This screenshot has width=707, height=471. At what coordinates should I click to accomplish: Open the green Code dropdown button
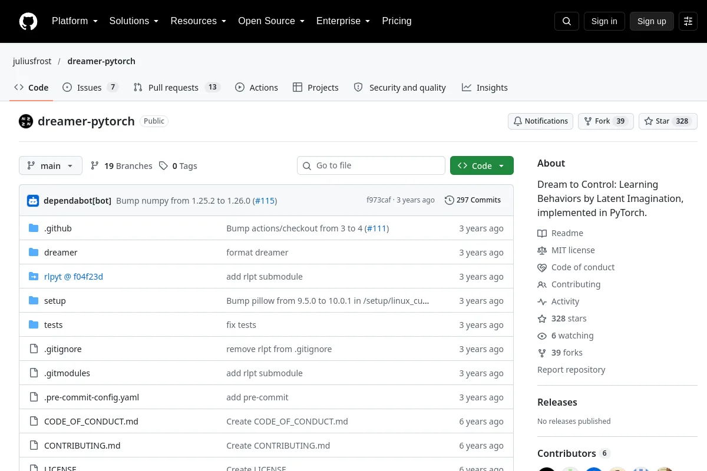[482, 165]
